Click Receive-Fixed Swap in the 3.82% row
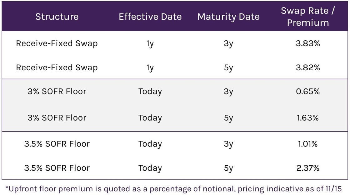The height and width of the screenshot is (196, 350). point(57,68)
